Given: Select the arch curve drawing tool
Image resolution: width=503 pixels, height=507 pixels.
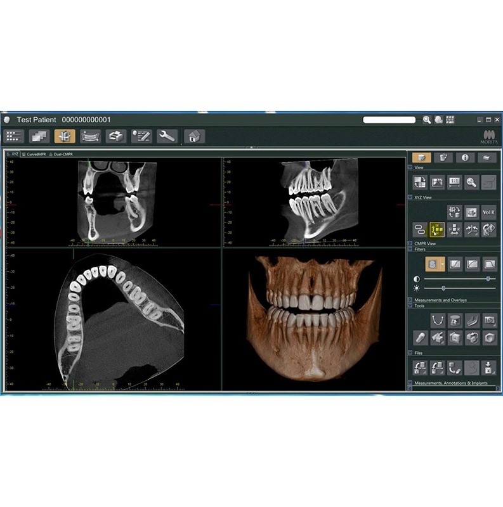Looking at the screenshot, I should pyautogui.click(x=436, y=320).
